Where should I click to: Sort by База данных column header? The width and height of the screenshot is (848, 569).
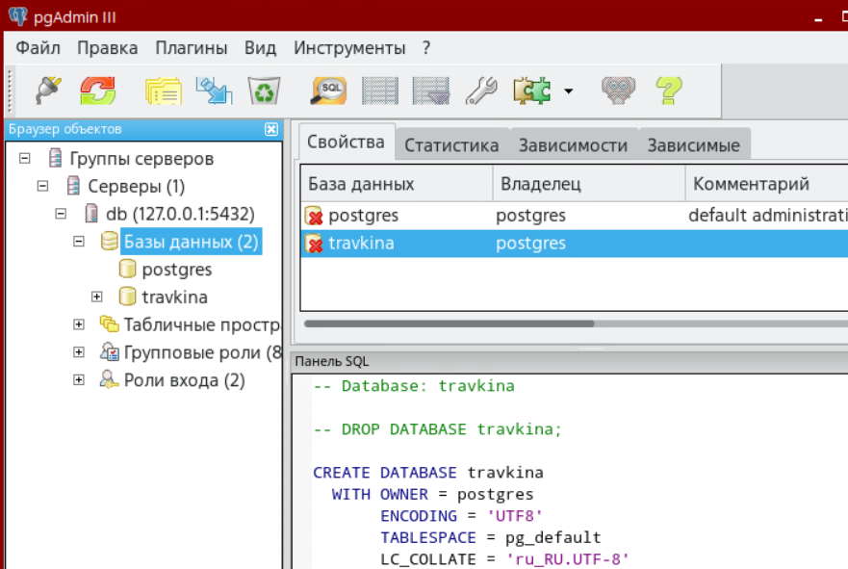pos(397,183)
